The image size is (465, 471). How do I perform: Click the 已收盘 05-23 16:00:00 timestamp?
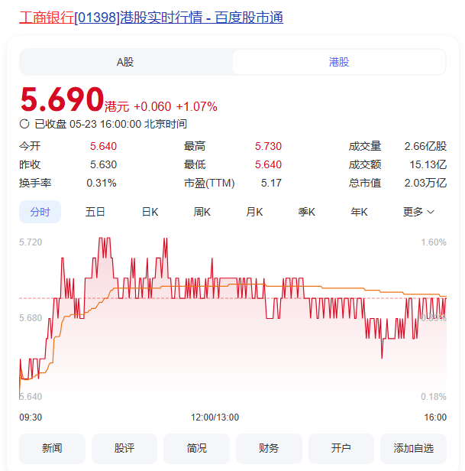coord(111,124)
